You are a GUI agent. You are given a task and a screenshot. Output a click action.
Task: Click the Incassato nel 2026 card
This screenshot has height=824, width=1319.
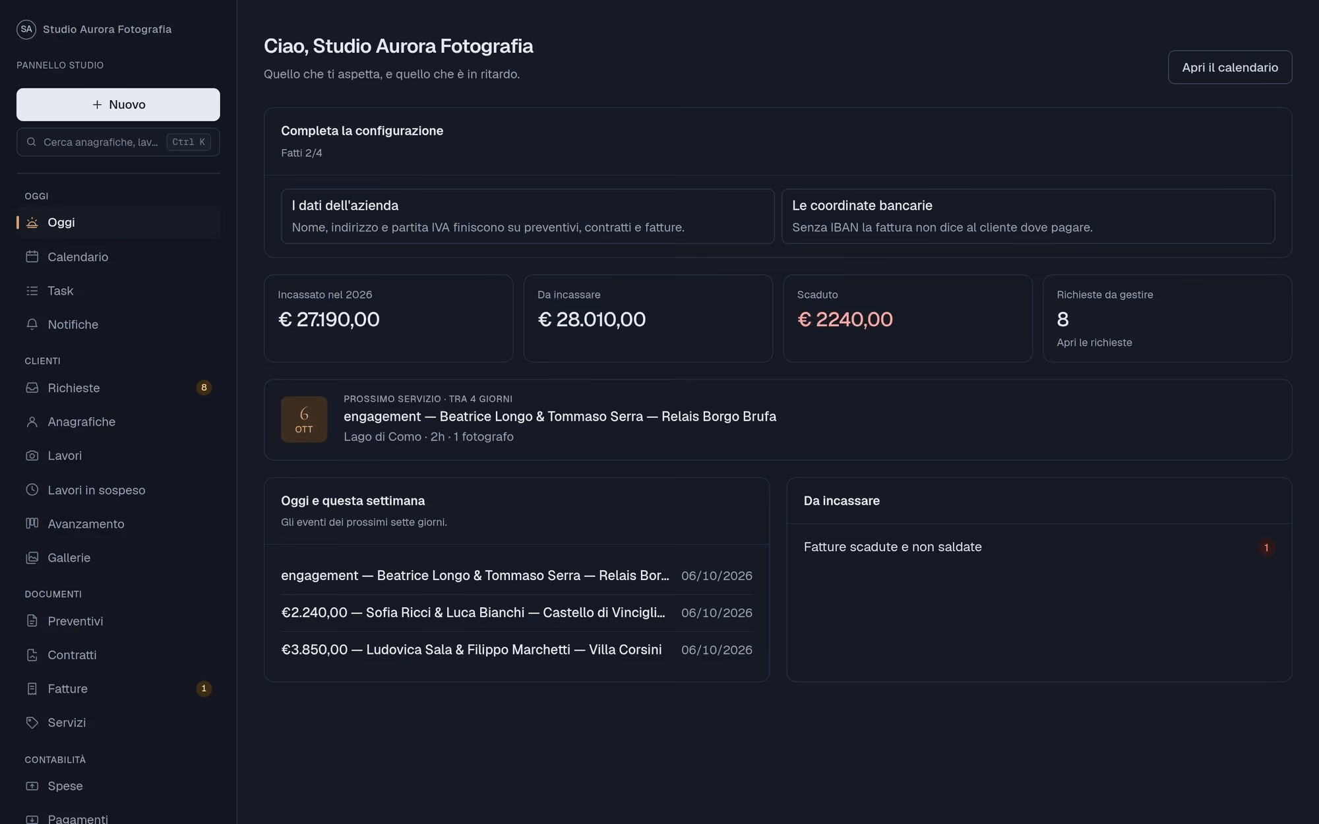[388, 318]
